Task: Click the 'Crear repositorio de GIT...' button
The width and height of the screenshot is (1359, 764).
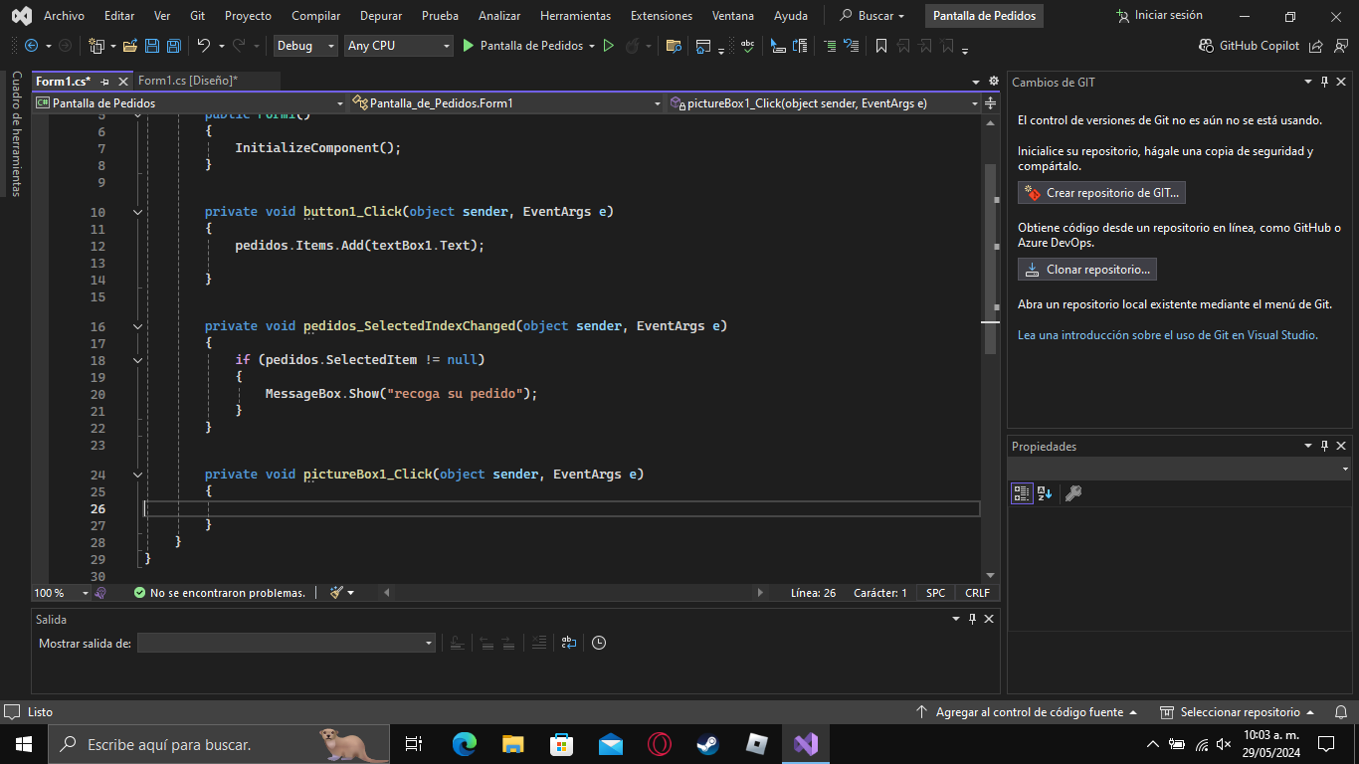Action: 1101,193
